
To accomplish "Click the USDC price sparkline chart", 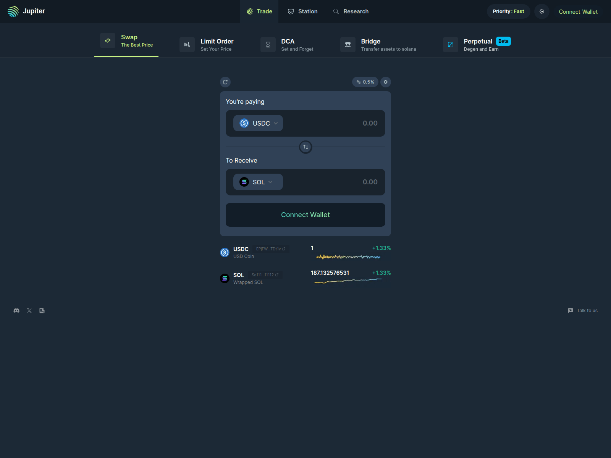I will [x=348, y=257].
